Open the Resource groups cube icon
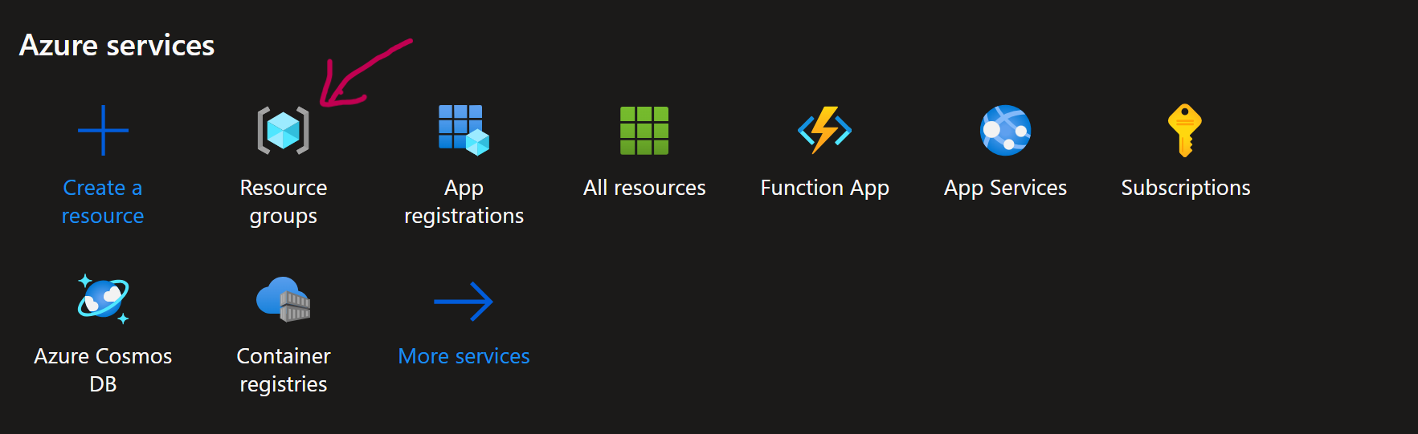 click(x=283, y=130)
